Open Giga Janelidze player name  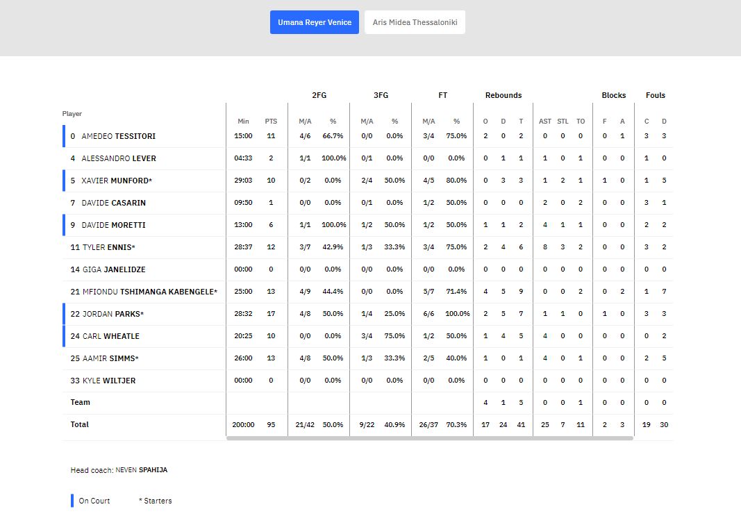coord(114,269)
